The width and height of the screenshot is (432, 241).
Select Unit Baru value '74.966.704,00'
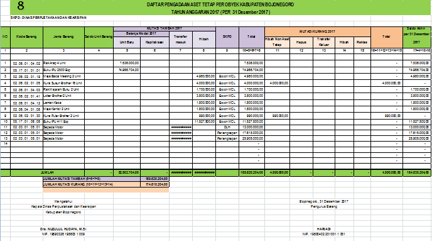click(127, 70)
